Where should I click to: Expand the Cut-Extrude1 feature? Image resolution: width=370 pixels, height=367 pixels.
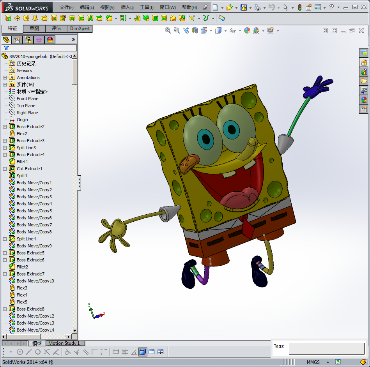tap(5, 169)
